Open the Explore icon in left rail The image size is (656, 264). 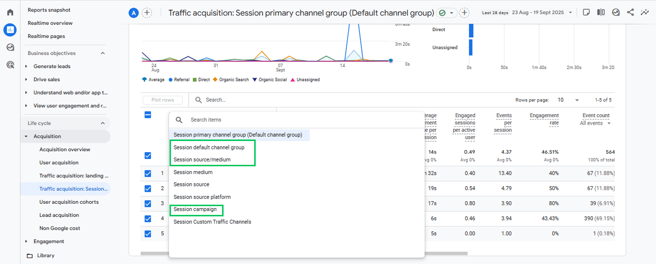click(x=10, y=47)
